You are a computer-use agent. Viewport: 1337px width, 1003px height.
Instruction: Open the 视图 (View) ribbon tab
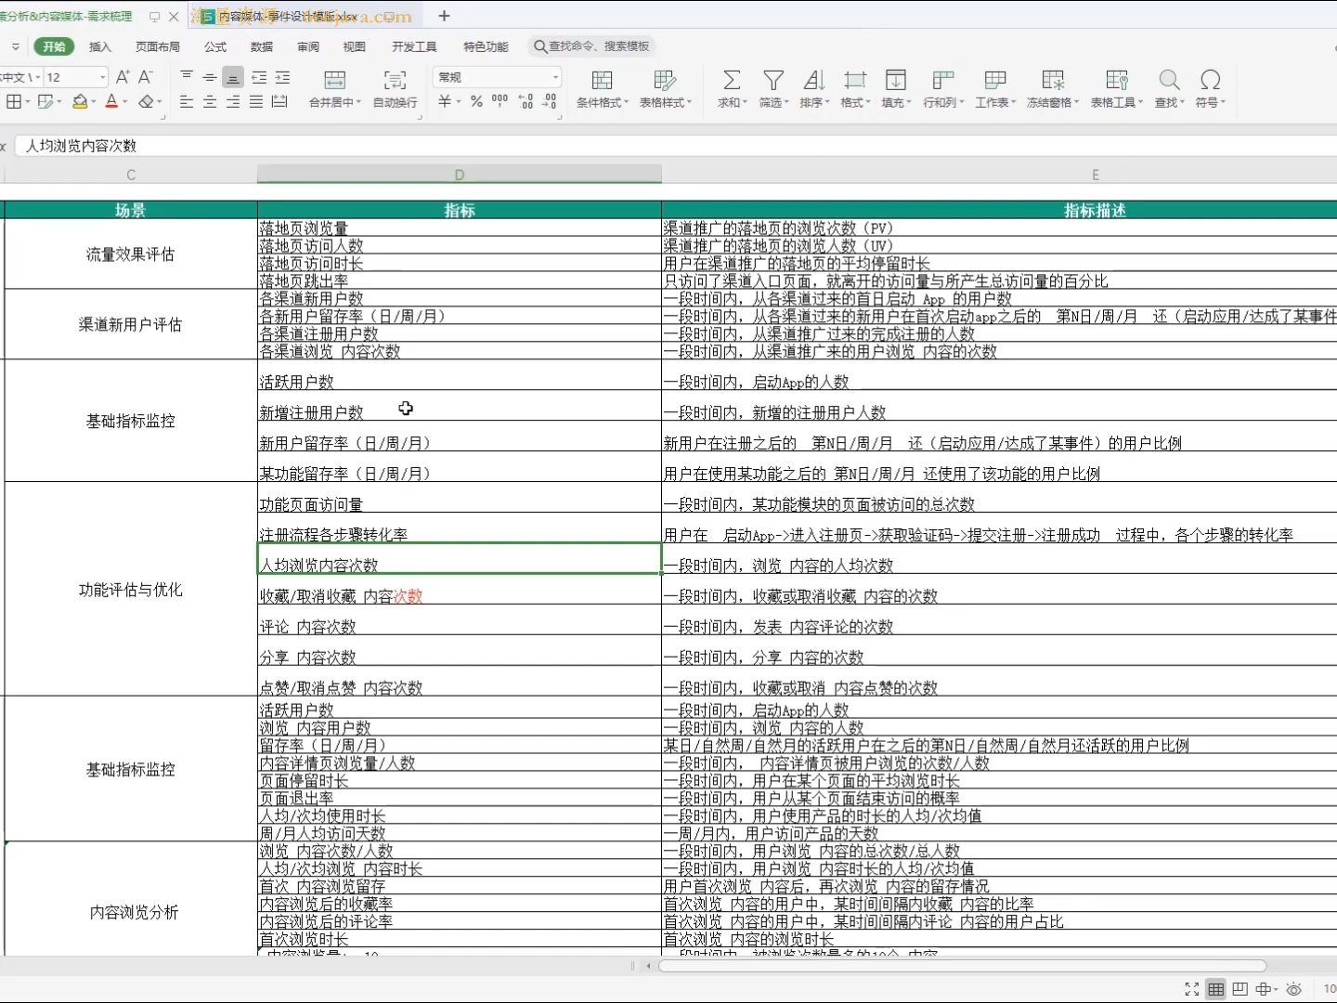(x=354, y=46)
